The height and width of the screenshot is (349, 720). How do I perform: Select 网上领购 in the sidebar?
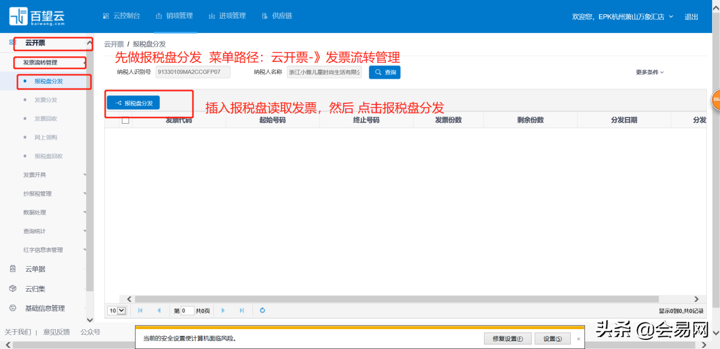tap(46, 137)
